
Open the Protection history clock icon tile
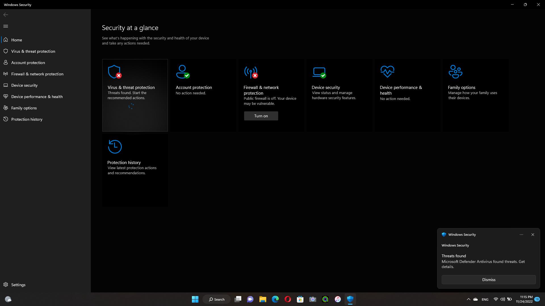[115, 147]
